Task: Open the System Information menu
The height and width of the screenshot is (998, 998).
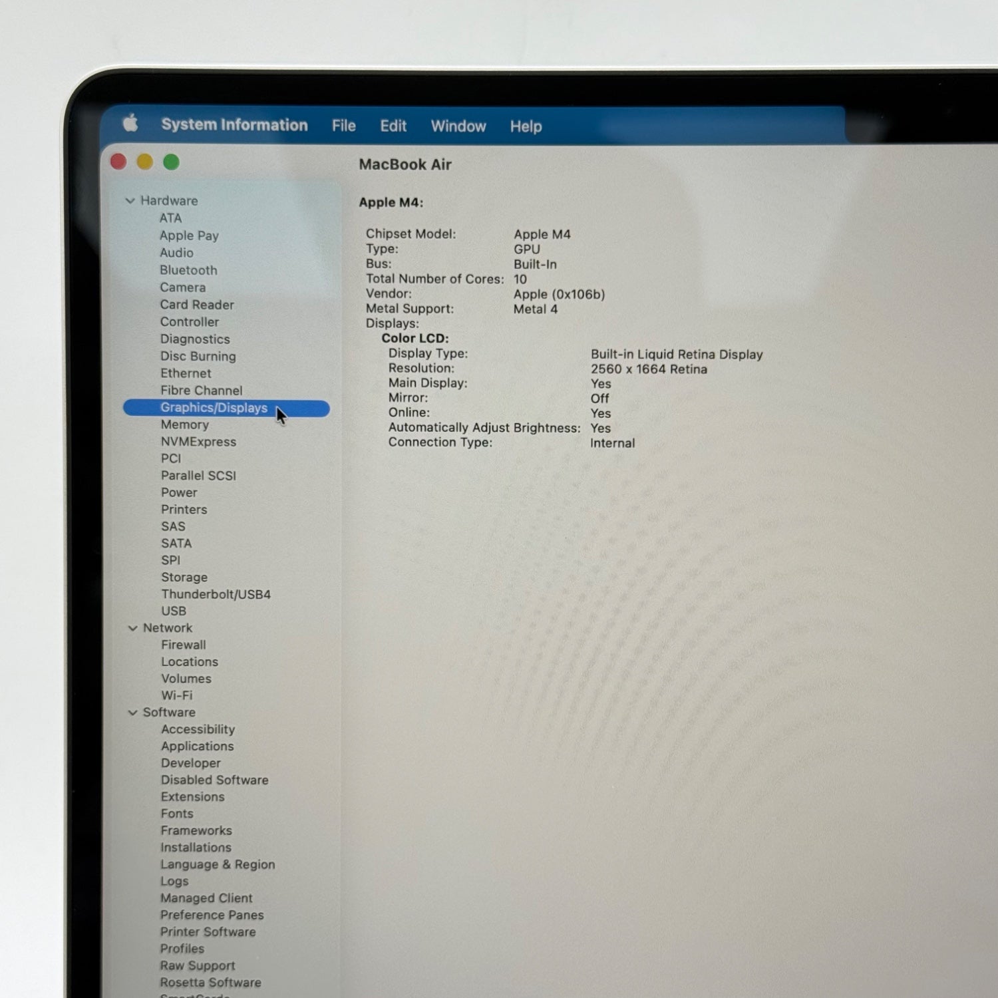Action: point(234,125)
